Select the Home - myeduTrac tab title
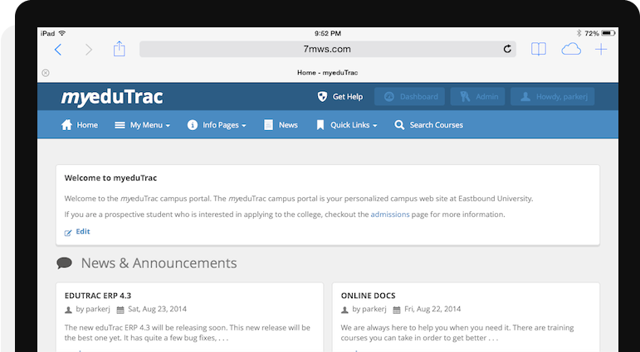This screenshot has width=640, height=352. (327, 73)
